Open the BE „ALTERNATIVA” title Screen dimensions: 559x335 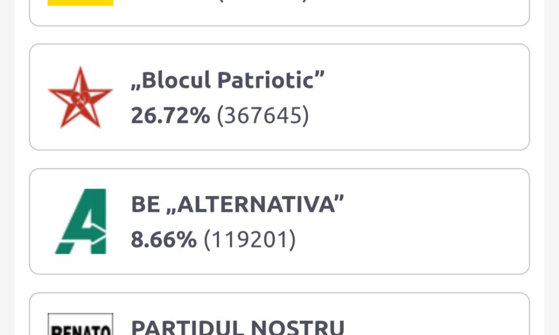(x=237, y=204)
